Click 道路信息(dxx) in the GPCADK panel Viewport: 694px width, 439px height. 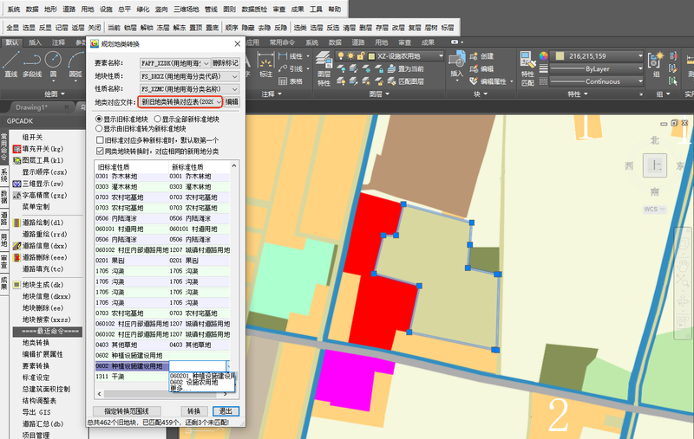pyautogui.click(x=40, y=246)
